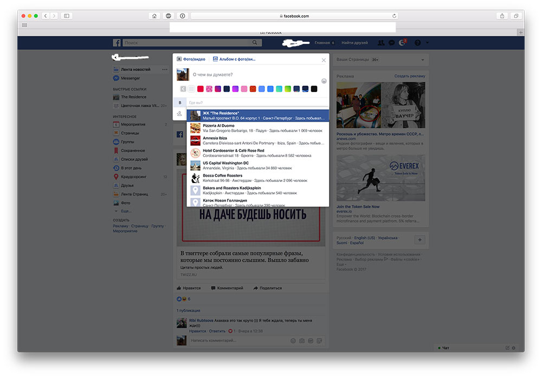Viewport: 542px width, 377px height.
Task: Click Найти друзей in the header
Action: [354, 42]
